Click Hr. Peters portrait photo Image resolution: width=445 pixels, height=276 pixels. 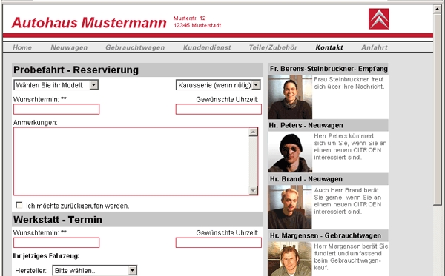tap(290, 152)
